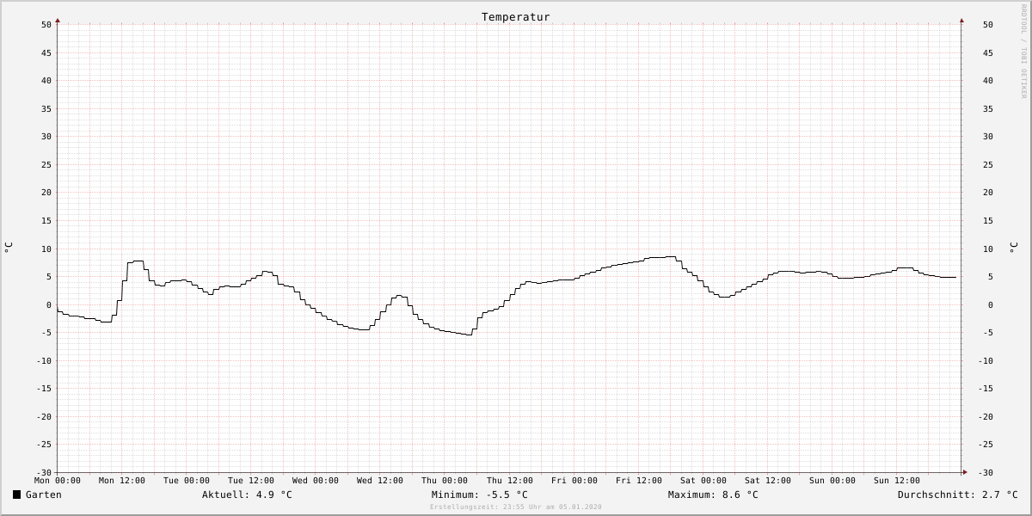Click the "Tue 00:00" time axis label
This screenshot has width=1032, height=516.
click(187, 481)
